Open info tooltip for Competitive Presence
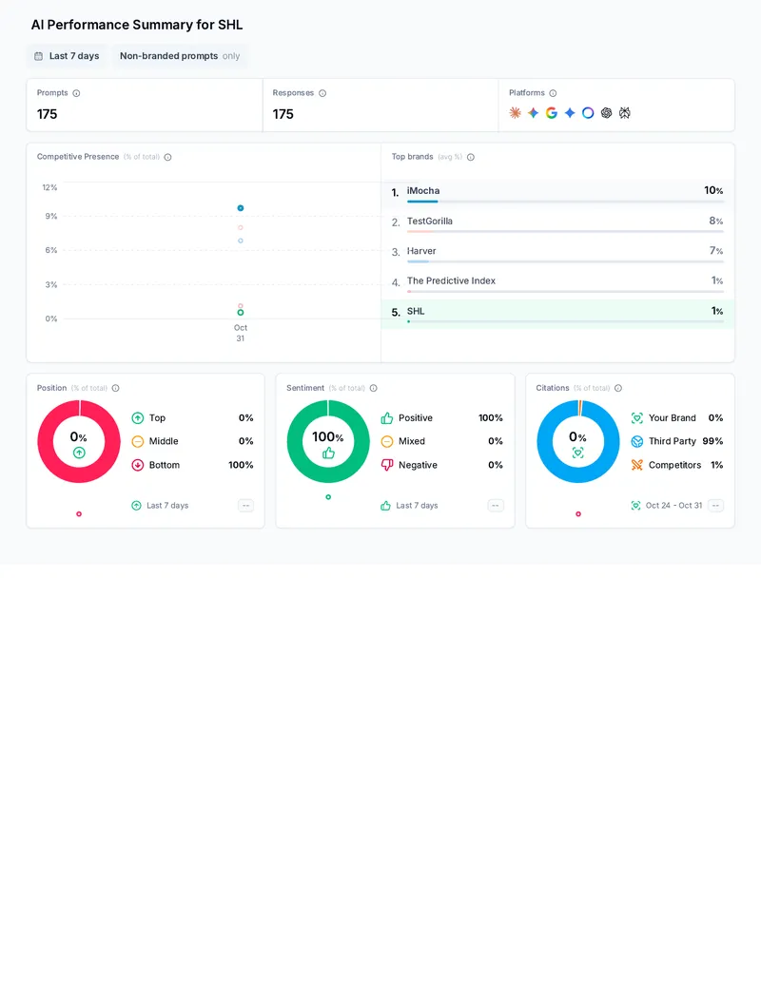The height and width of the screenshot is (984, 761). [x=167, y=158]
